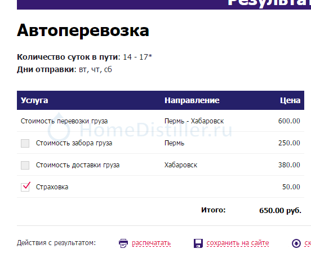Viewport: 311px width, 253px height.
Task: Click the 'Автоперевозка' heading
Action: coord(83,30)
